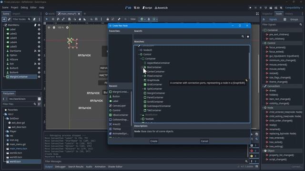305x171 pixels.
Task: Toggle visibility of Option node
Action: point(39,55)
